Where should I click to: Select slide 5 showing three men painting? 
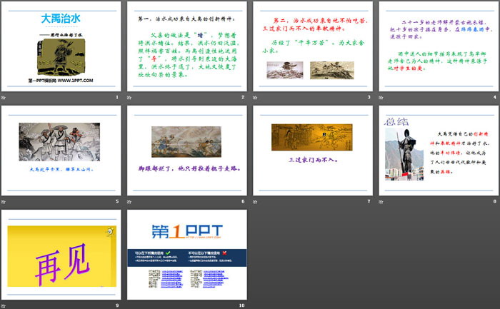point(61,151)
